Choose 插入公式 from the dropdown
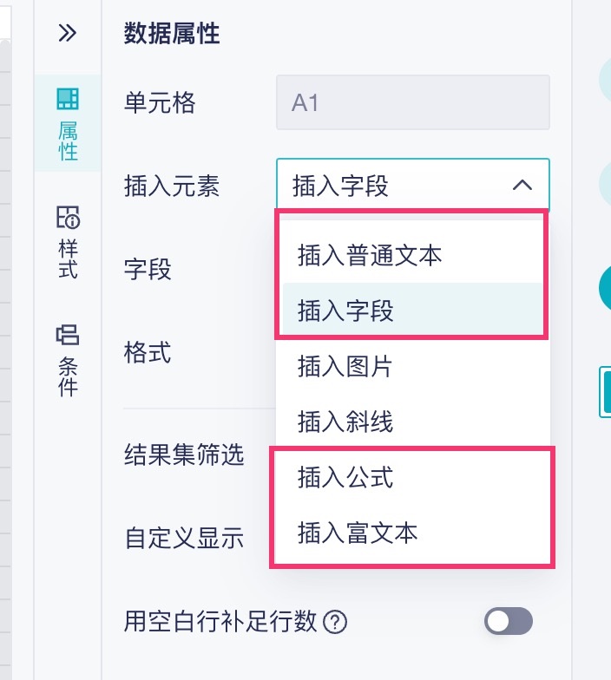 (345, 477)
